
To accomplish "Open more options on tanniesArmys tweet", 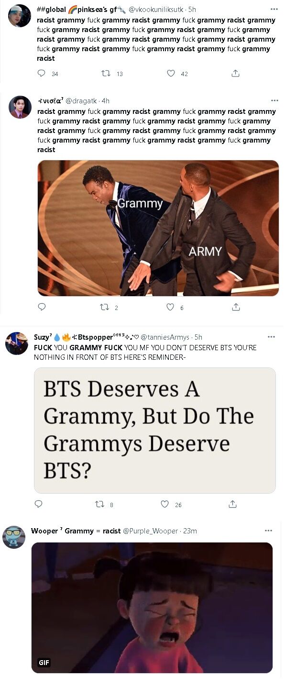I will click(x=272, y=337).
